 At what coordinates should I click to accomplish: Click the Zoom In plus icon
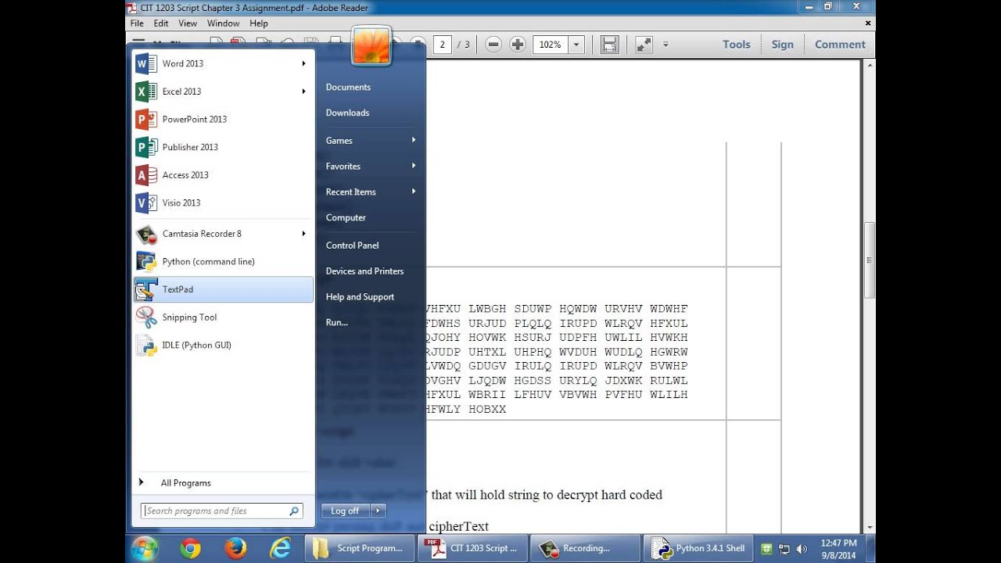tap(517, 45)
